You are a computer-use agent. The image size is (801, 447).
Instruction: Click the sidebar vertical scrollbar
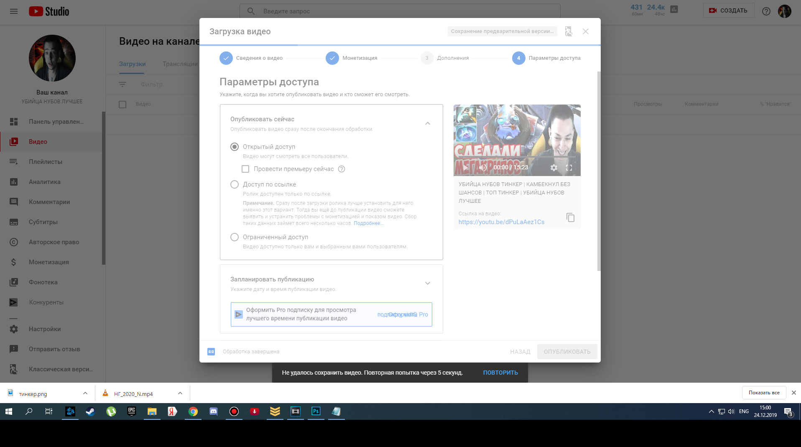(x=104, y=188)
